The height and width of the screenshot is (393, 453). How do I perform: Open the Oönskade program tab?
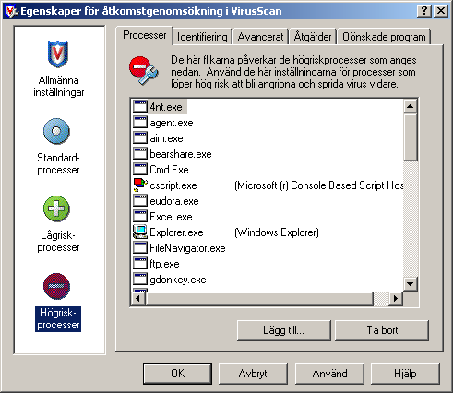point(384,37)
